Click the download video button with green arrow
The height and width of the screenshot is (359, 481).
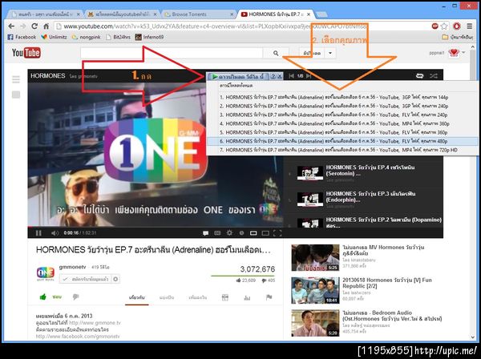(238, 76)
